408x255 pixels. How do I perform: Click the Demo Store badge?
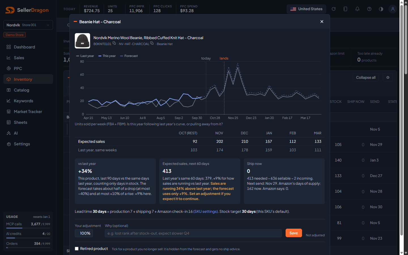point(14,35)
